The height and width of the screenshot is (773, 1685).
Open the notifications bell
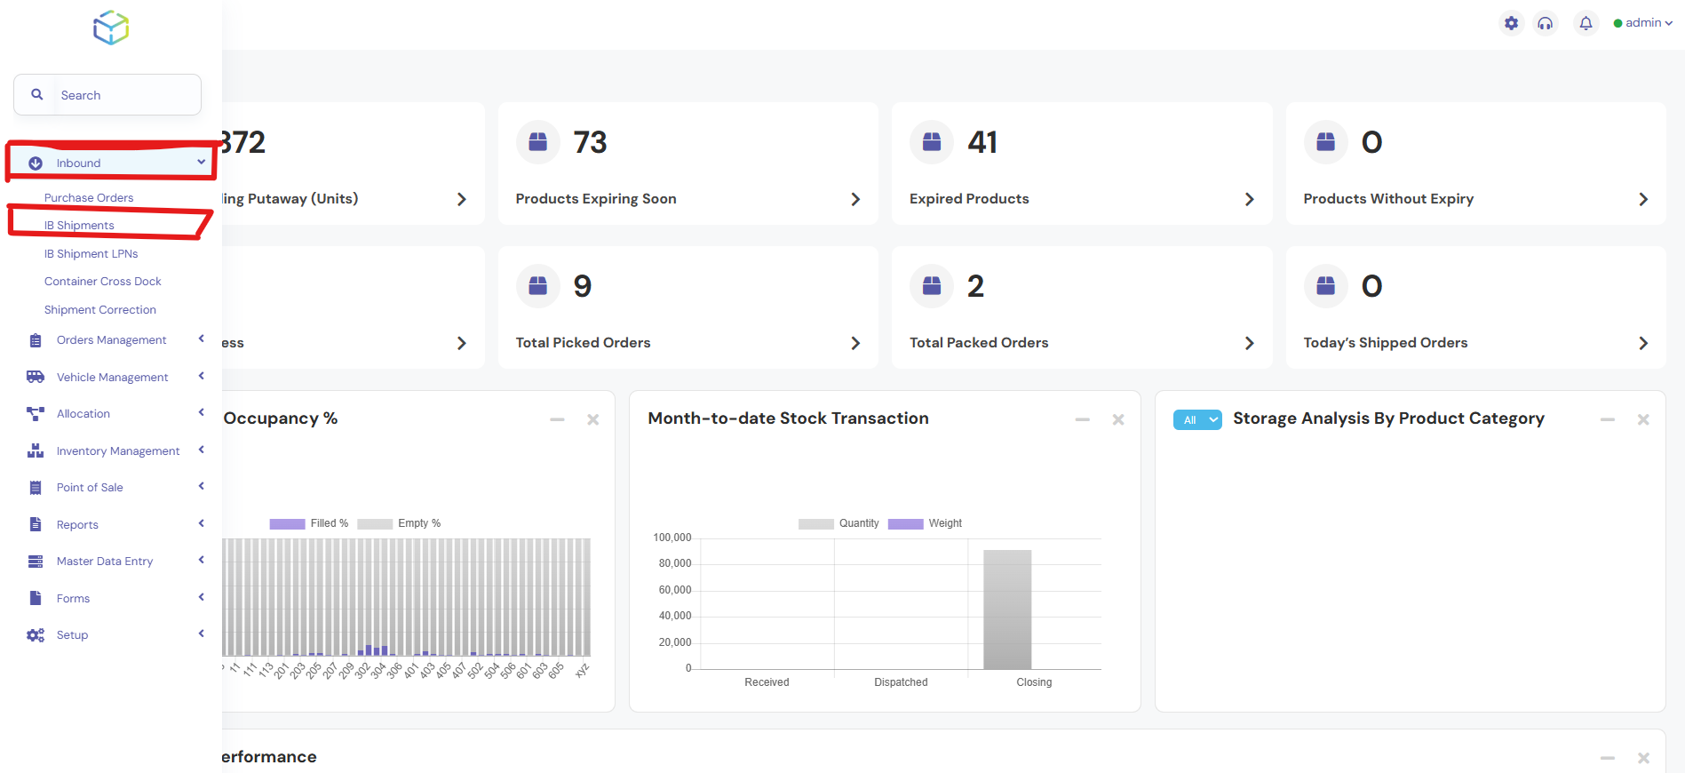(1586, 23)
